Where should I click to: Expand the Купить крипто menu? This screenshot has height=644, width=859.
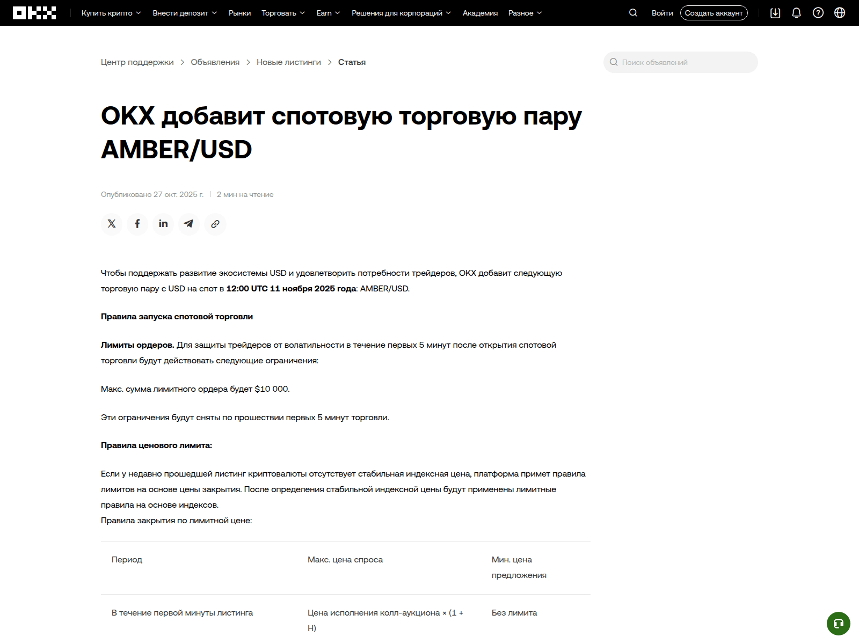111,13
